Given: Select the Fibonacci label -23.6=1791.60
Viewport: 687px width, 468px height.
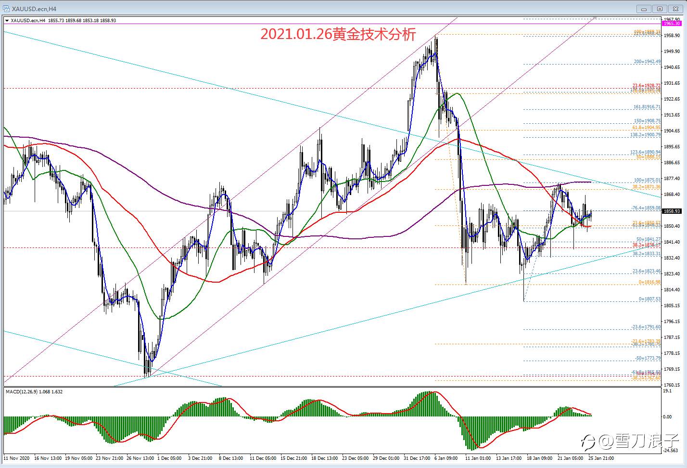Looking at the screenshot, I should click(646, 327).
